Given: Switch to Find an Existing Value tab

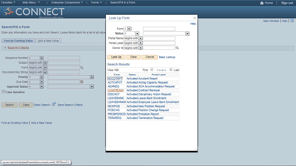Looking at the screenshot, I should [x=18, y=41].
